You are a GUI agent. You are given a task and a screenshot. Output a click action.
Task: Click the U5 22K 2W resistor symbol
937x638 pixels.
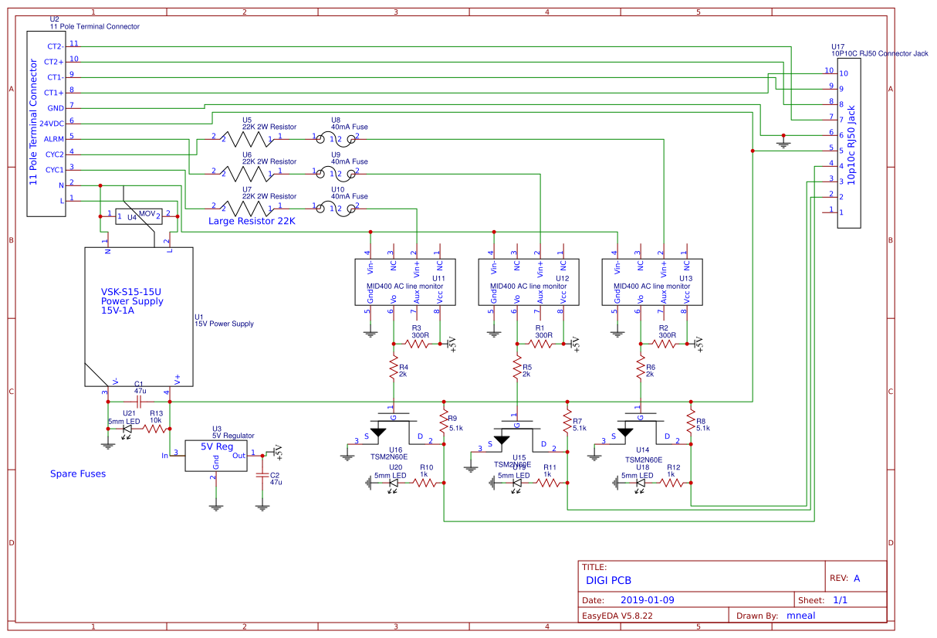click(248, 139)
